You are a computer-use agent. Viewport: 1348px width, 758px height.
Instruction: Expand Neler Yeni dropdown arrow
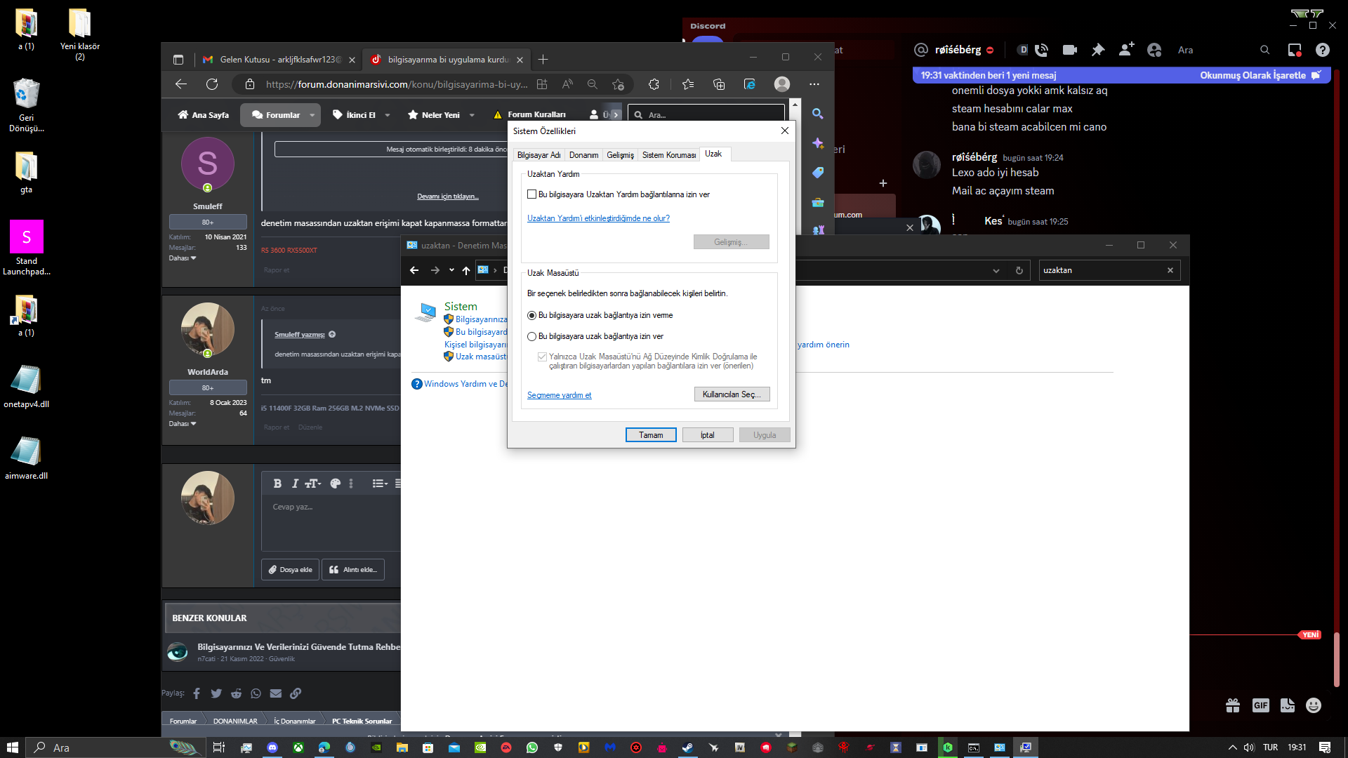[x=472, y=115]
